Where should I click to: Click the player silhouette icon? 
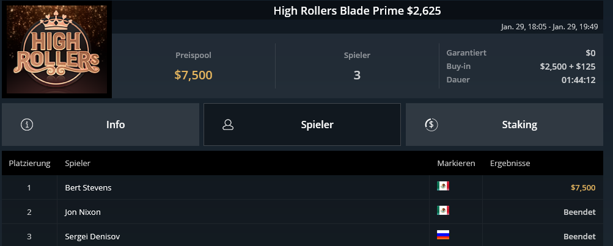coord(228,125)
